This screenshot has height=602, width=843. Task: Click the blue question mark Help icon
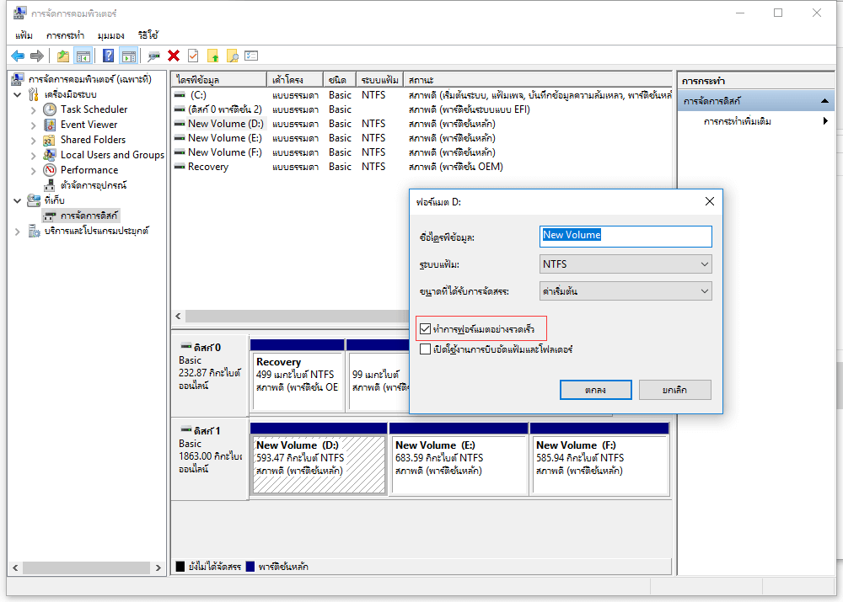coord(108,56)
